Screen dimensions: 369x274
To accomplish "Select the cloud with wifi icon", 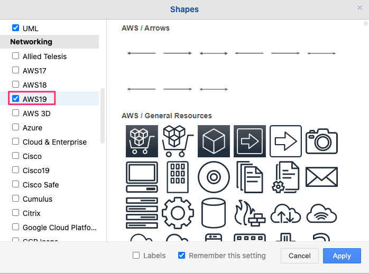I will [x=322, y=213].
